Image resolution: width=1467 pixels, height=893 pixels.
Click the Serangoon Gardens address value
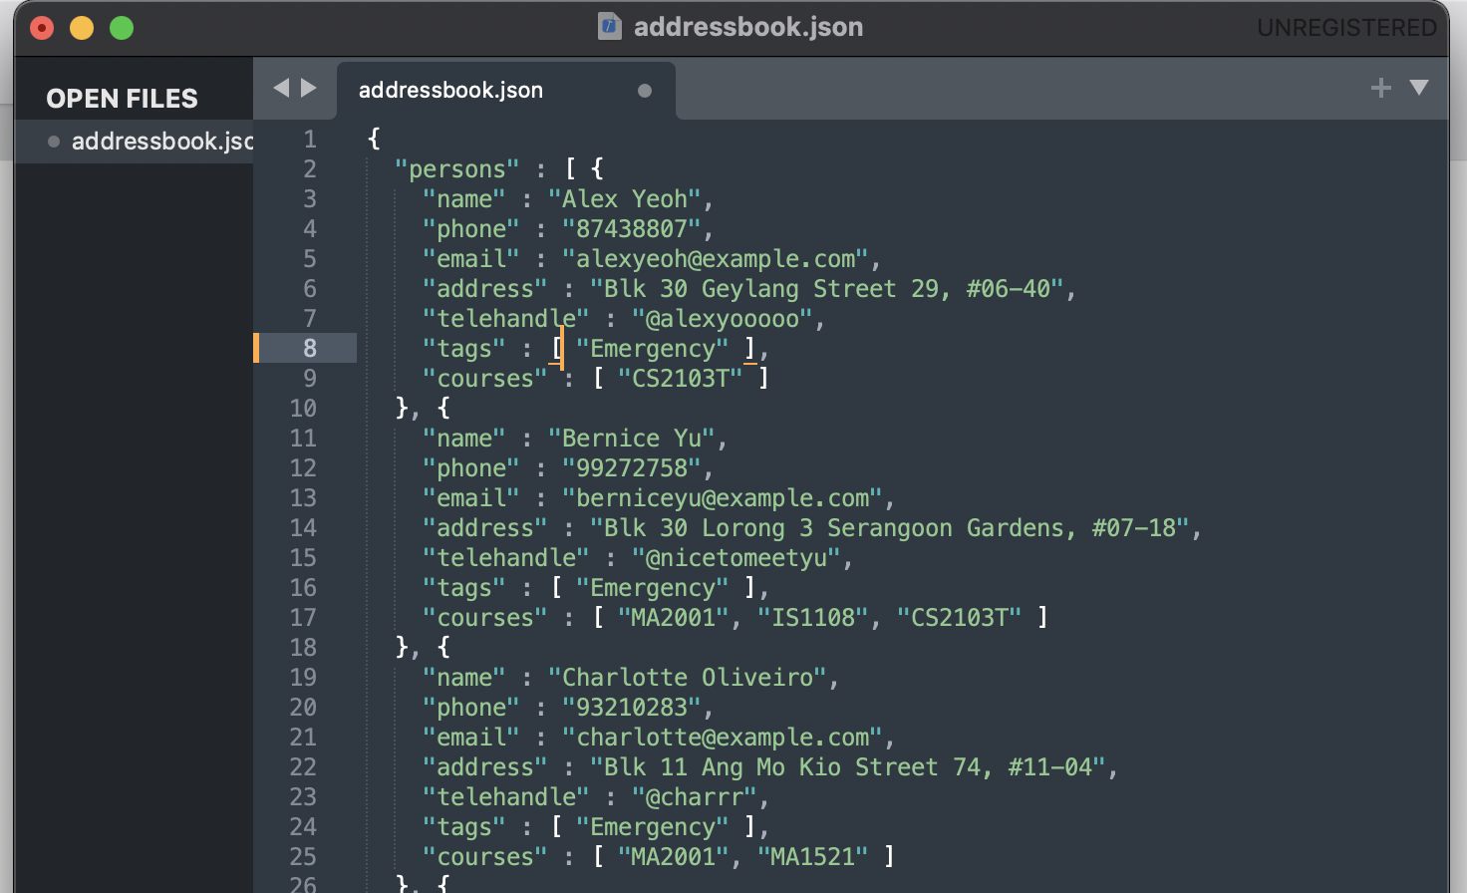890,527
